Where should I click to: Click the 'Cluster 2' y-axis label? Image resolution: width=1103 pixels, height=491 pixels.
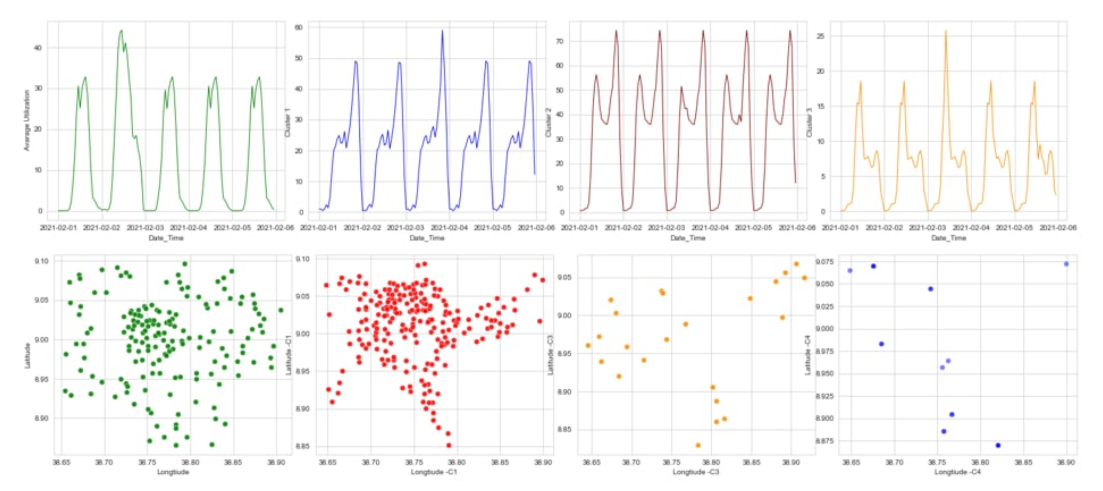click(x=548, y=123)
